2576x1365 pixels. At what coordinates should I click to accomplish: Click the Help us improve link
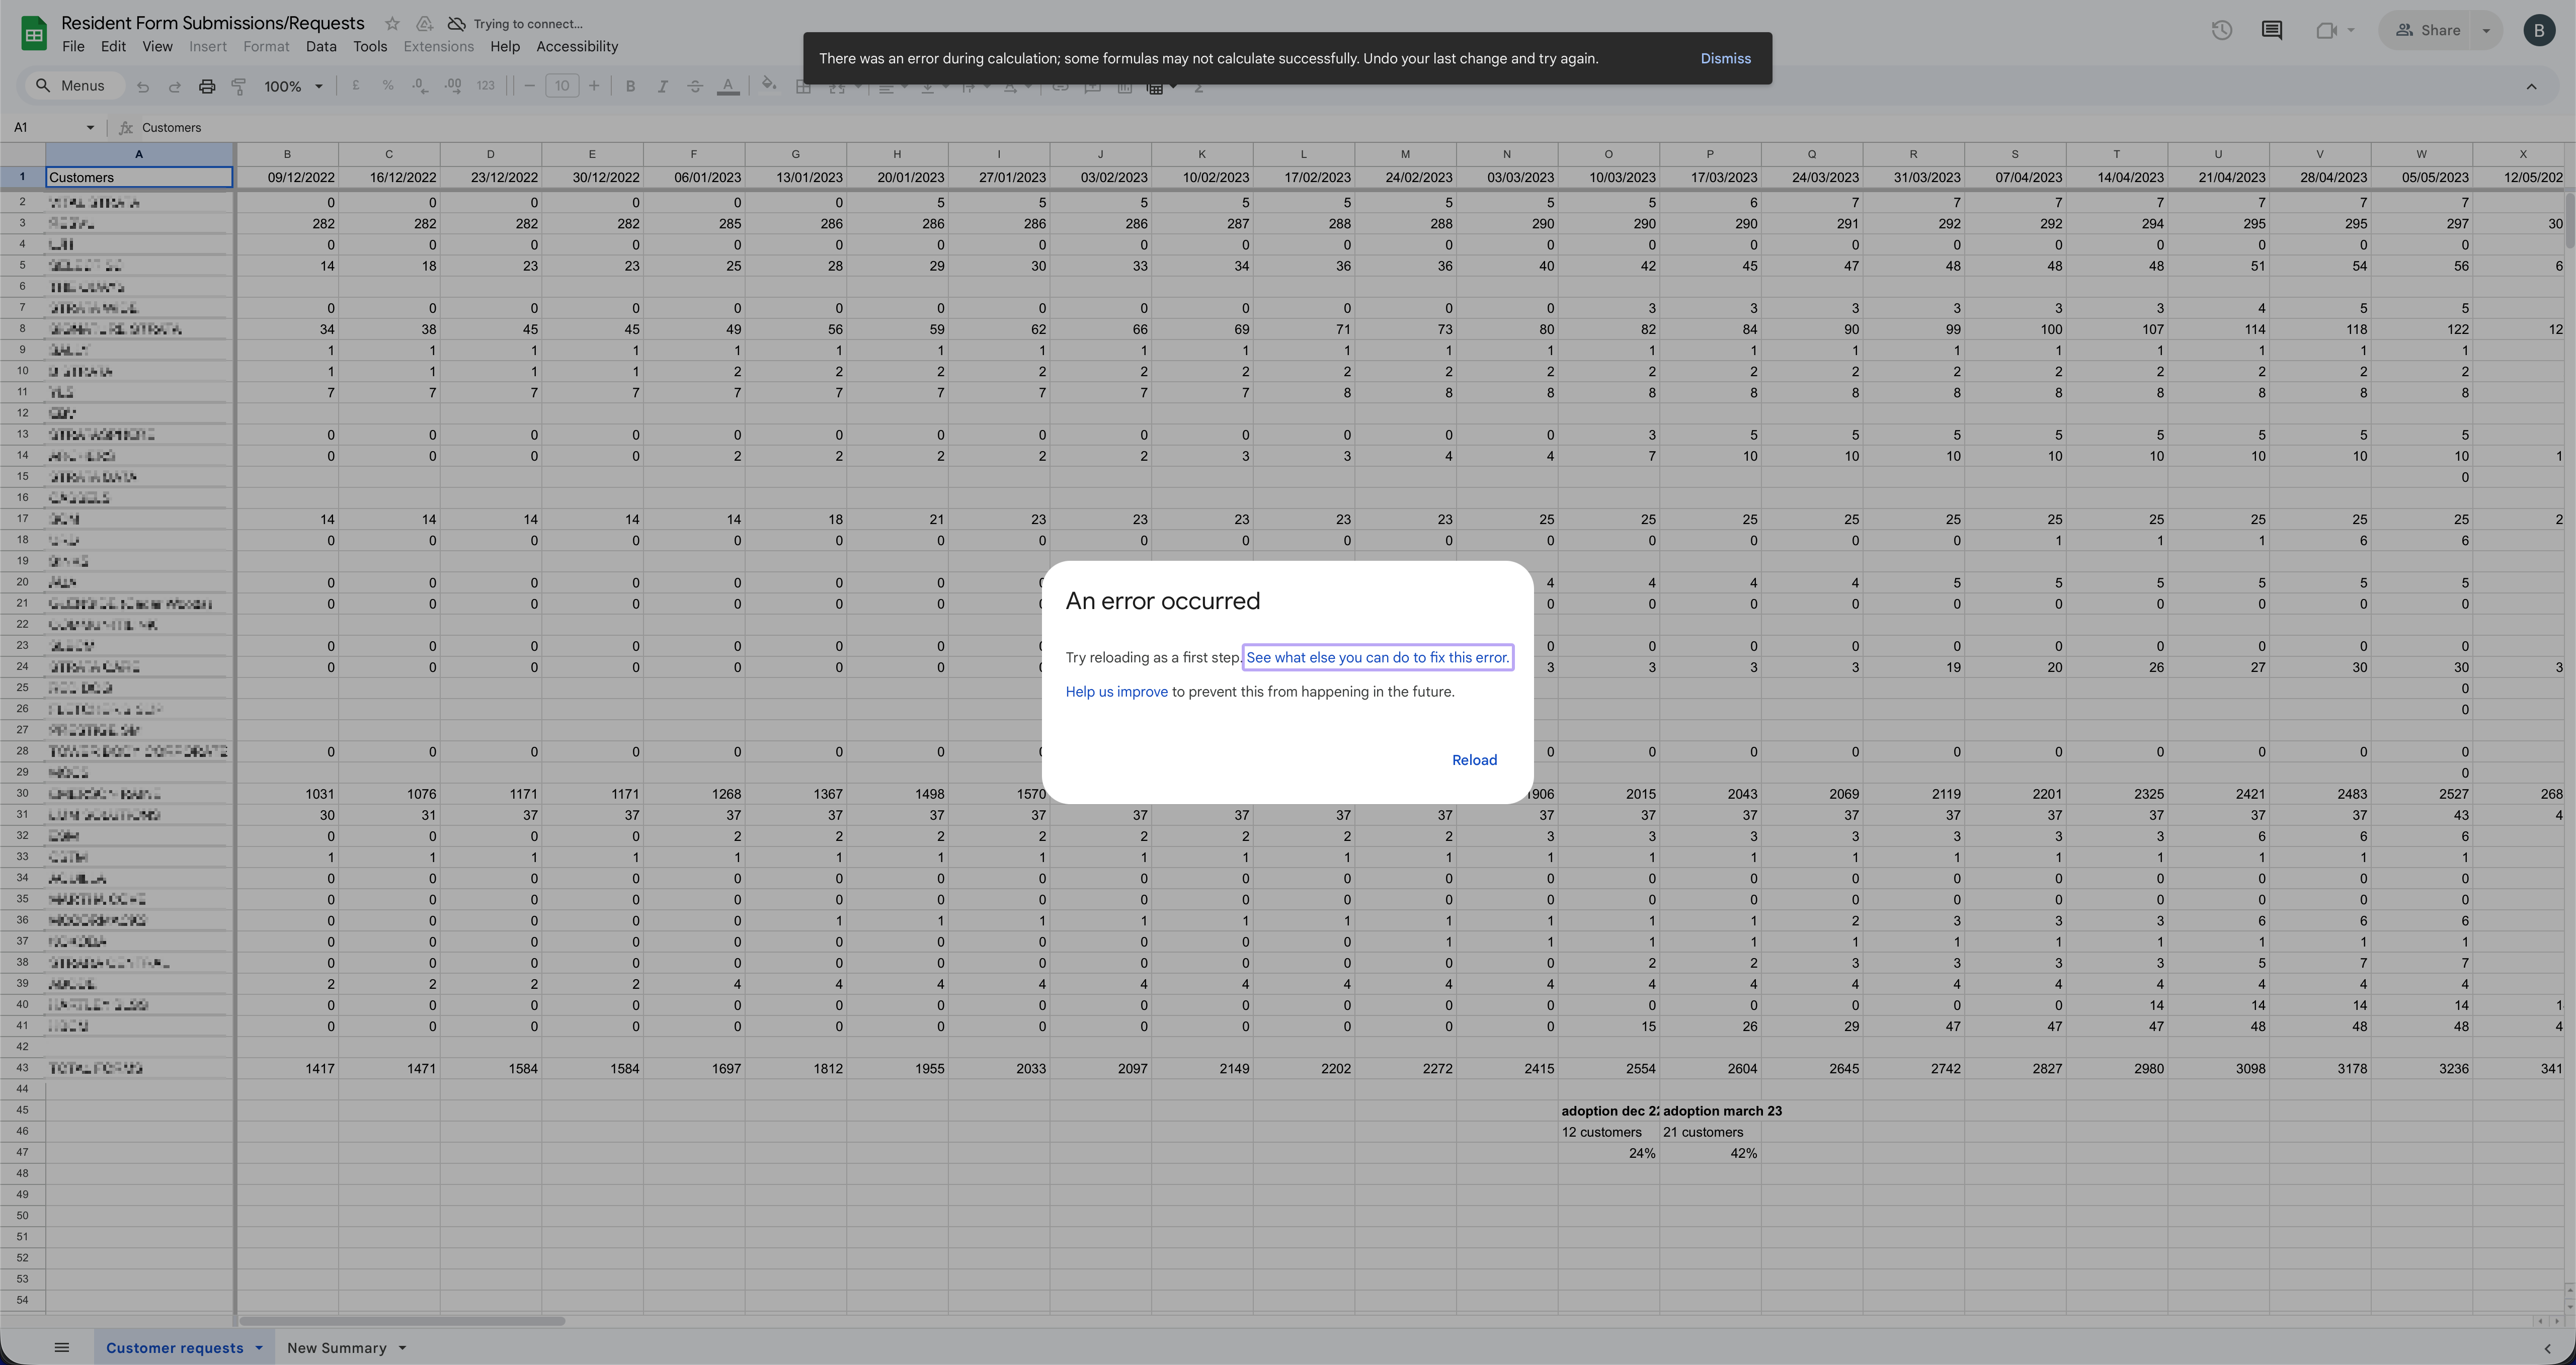pos(1116,692)
